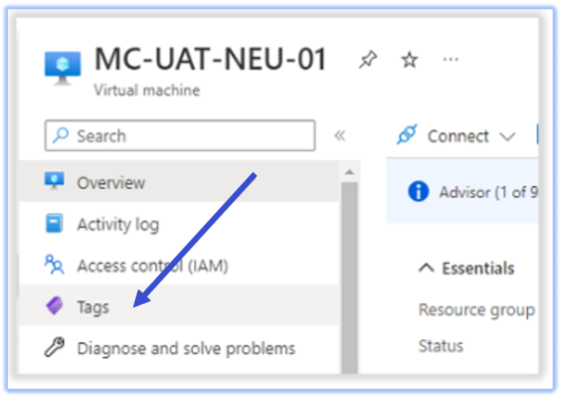Open the more options ellipsis menu
Screen dimensions: 562x398
[451, 60]
